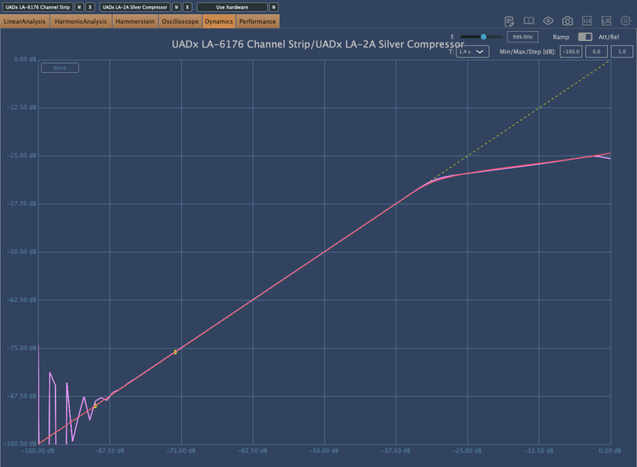Screen dimensions: 637x467
Task: Click the Store button on the graph
Action: click(60, 68)
